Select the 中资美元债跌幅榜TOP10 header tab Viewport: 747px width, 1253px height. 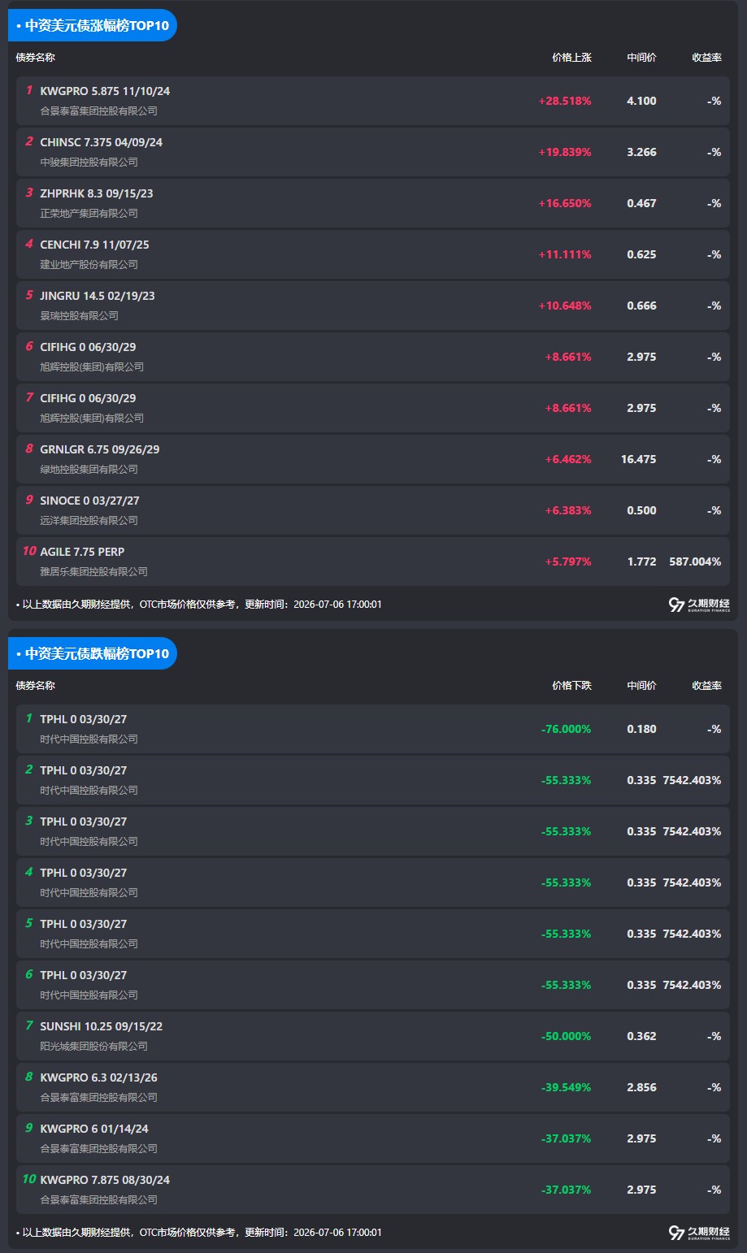tap(93, 653)
